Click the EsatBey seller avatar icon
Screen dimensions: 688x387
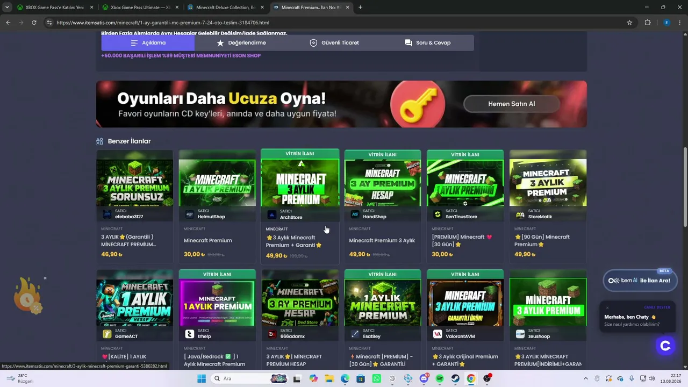click(355, 334)
